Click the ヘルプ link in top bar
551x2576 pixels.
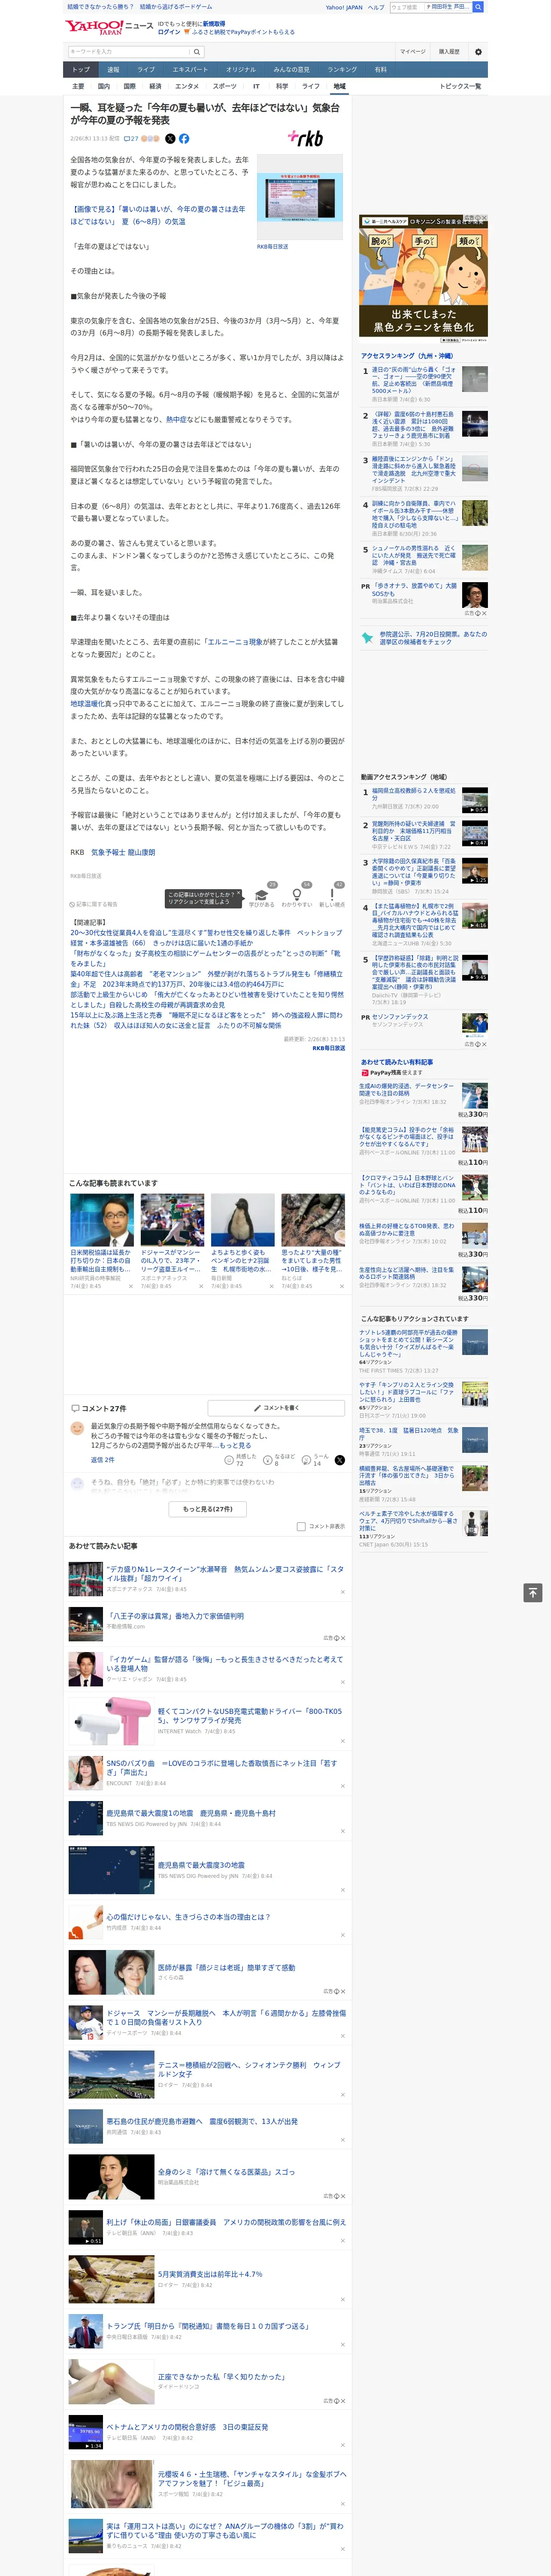376,7
